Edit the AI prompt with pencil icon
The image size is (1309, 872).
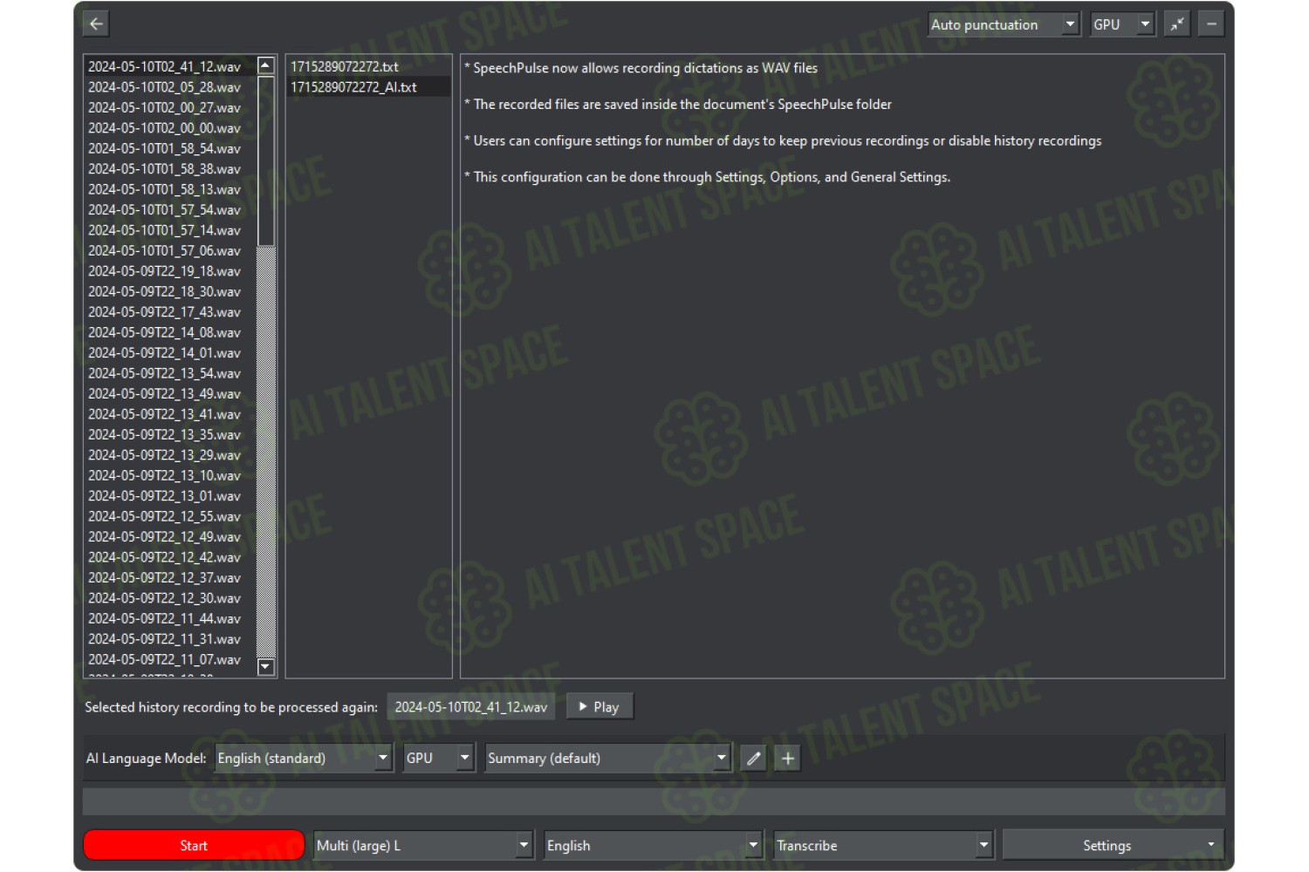pos(753,759)
